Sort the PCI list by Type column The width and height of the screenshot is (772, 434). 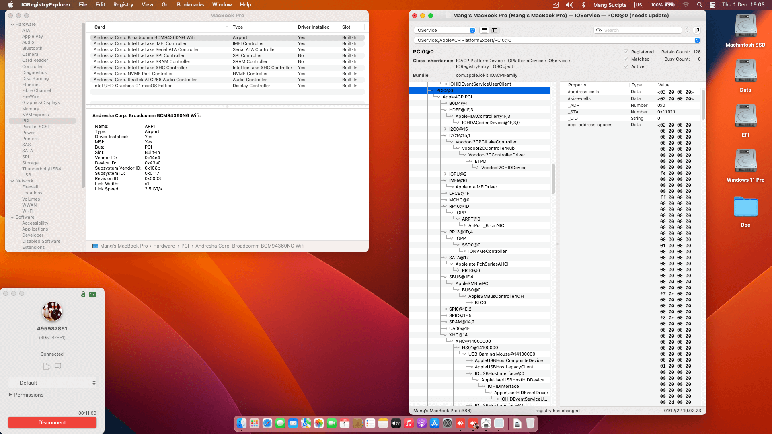pyautogui.click(x=264, y=27)
